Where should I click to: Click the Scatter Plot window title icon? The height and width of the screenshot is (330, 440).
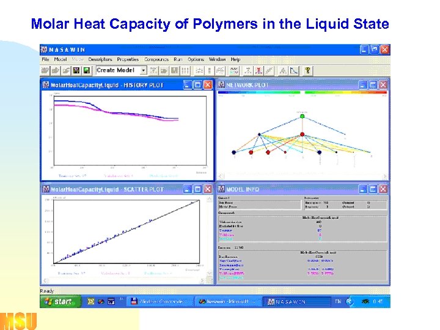(x=46, y=189)
